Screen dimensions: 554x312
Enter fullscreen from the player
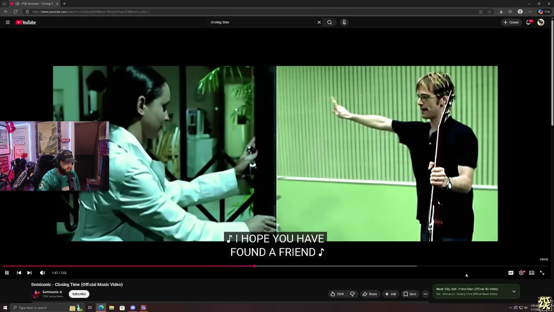point(542,273)
